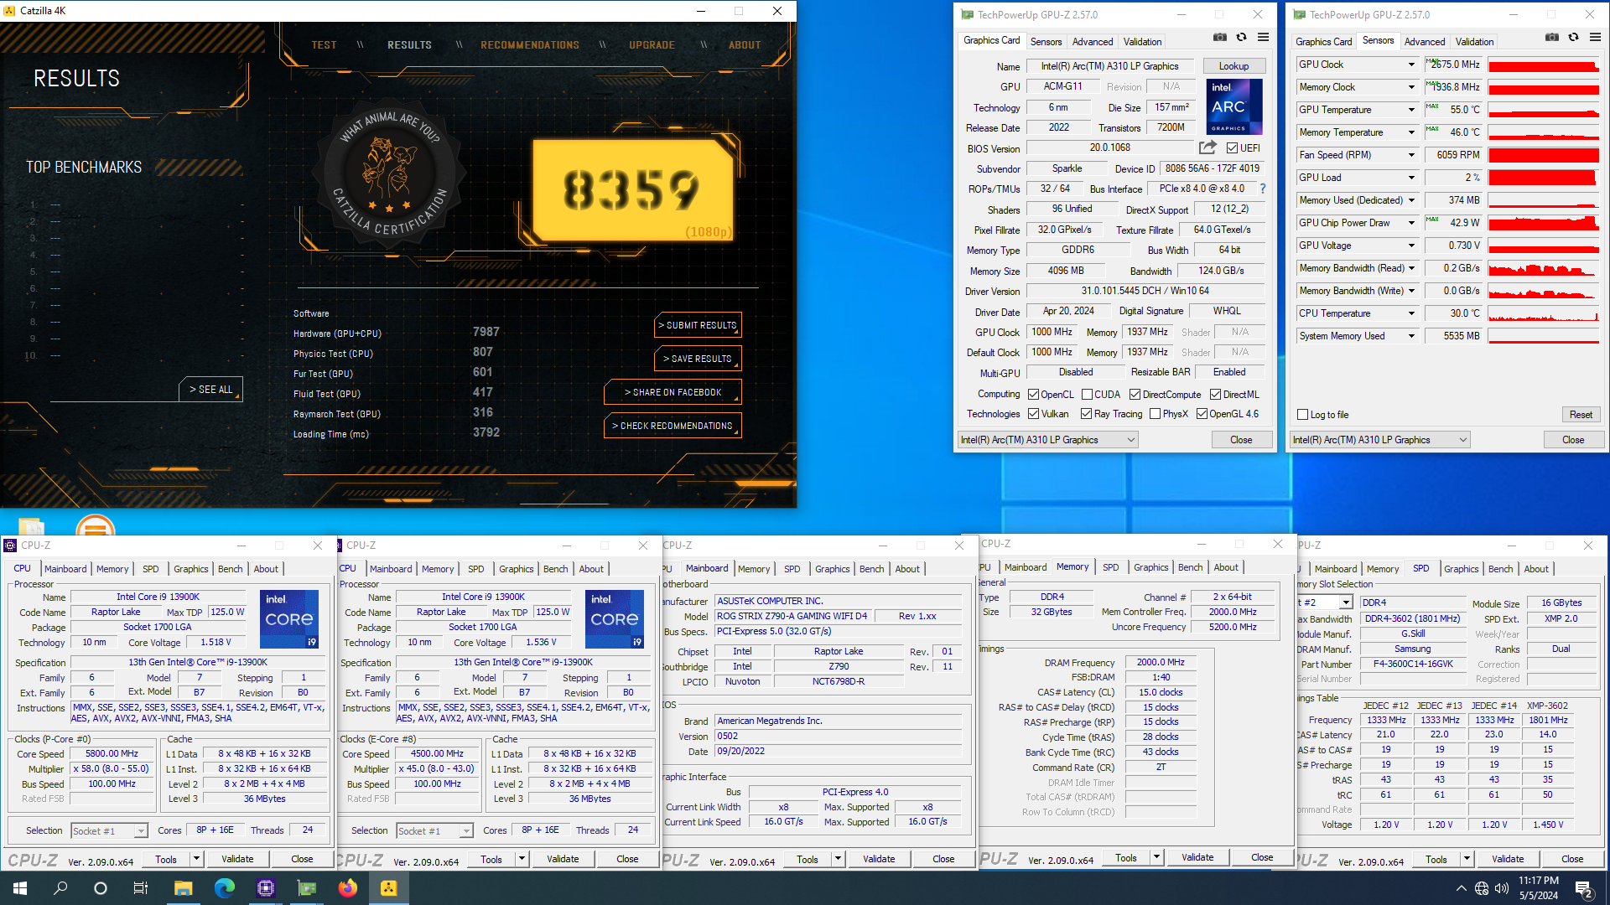Click the Intel Core i9 logo in the P-Core CPU-Z window
This screenshot has width=1610, height=905.
(289, 619)
